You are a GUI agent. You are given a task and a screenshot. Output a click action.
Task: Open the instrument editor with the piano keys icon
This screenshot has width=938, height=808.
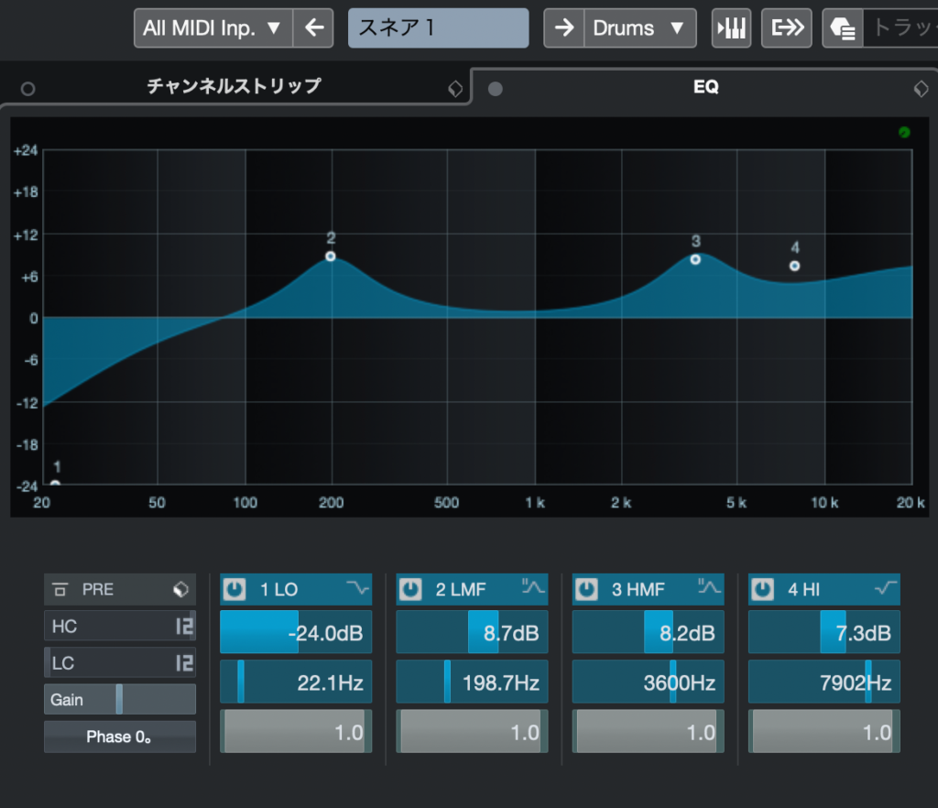click(x=731, y=28)
